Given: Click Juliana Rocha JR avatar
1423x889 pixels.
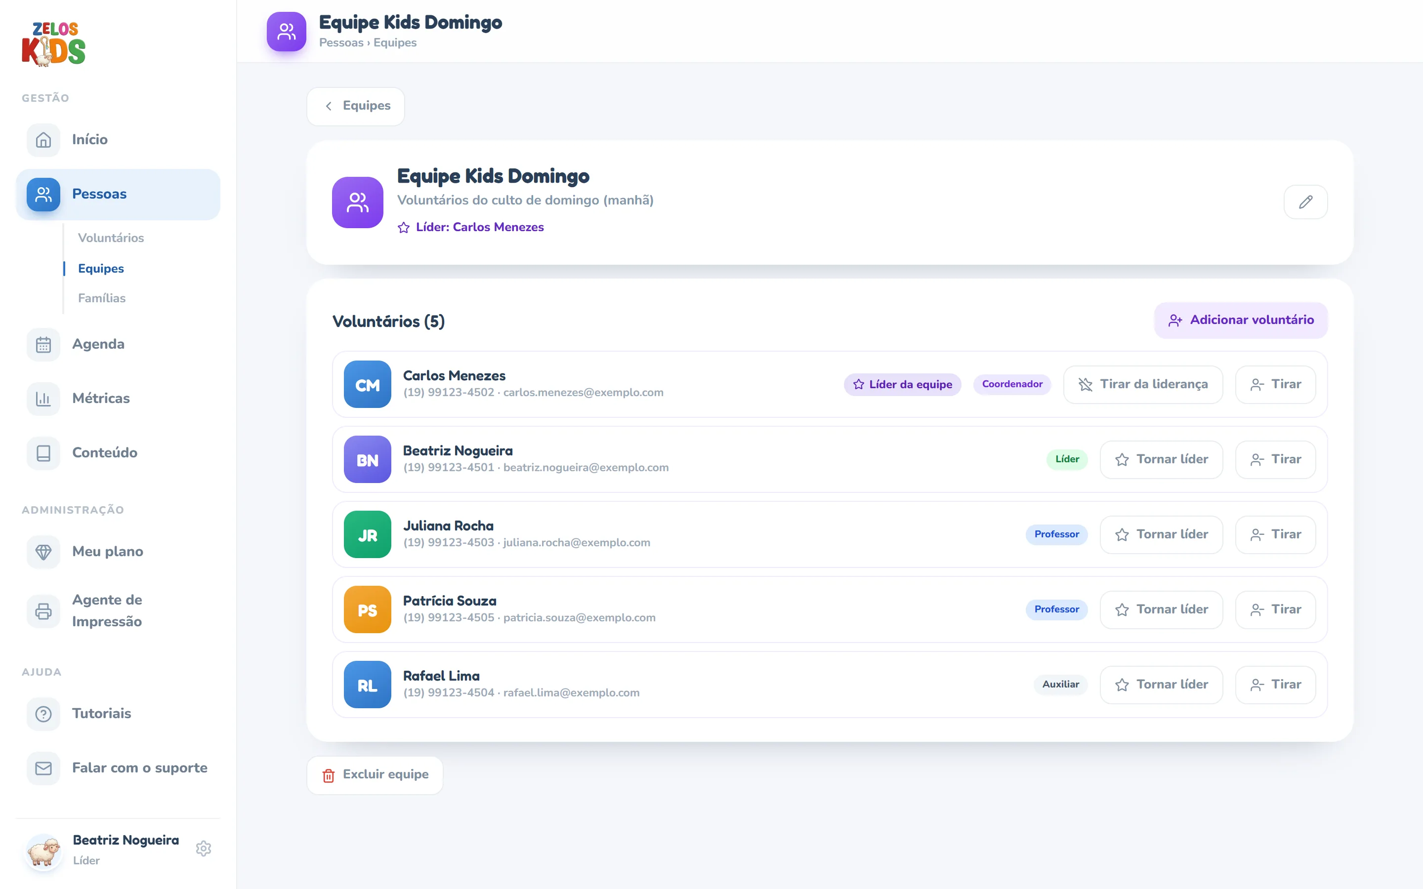Looking at the screenshot, I should [368, 534].
